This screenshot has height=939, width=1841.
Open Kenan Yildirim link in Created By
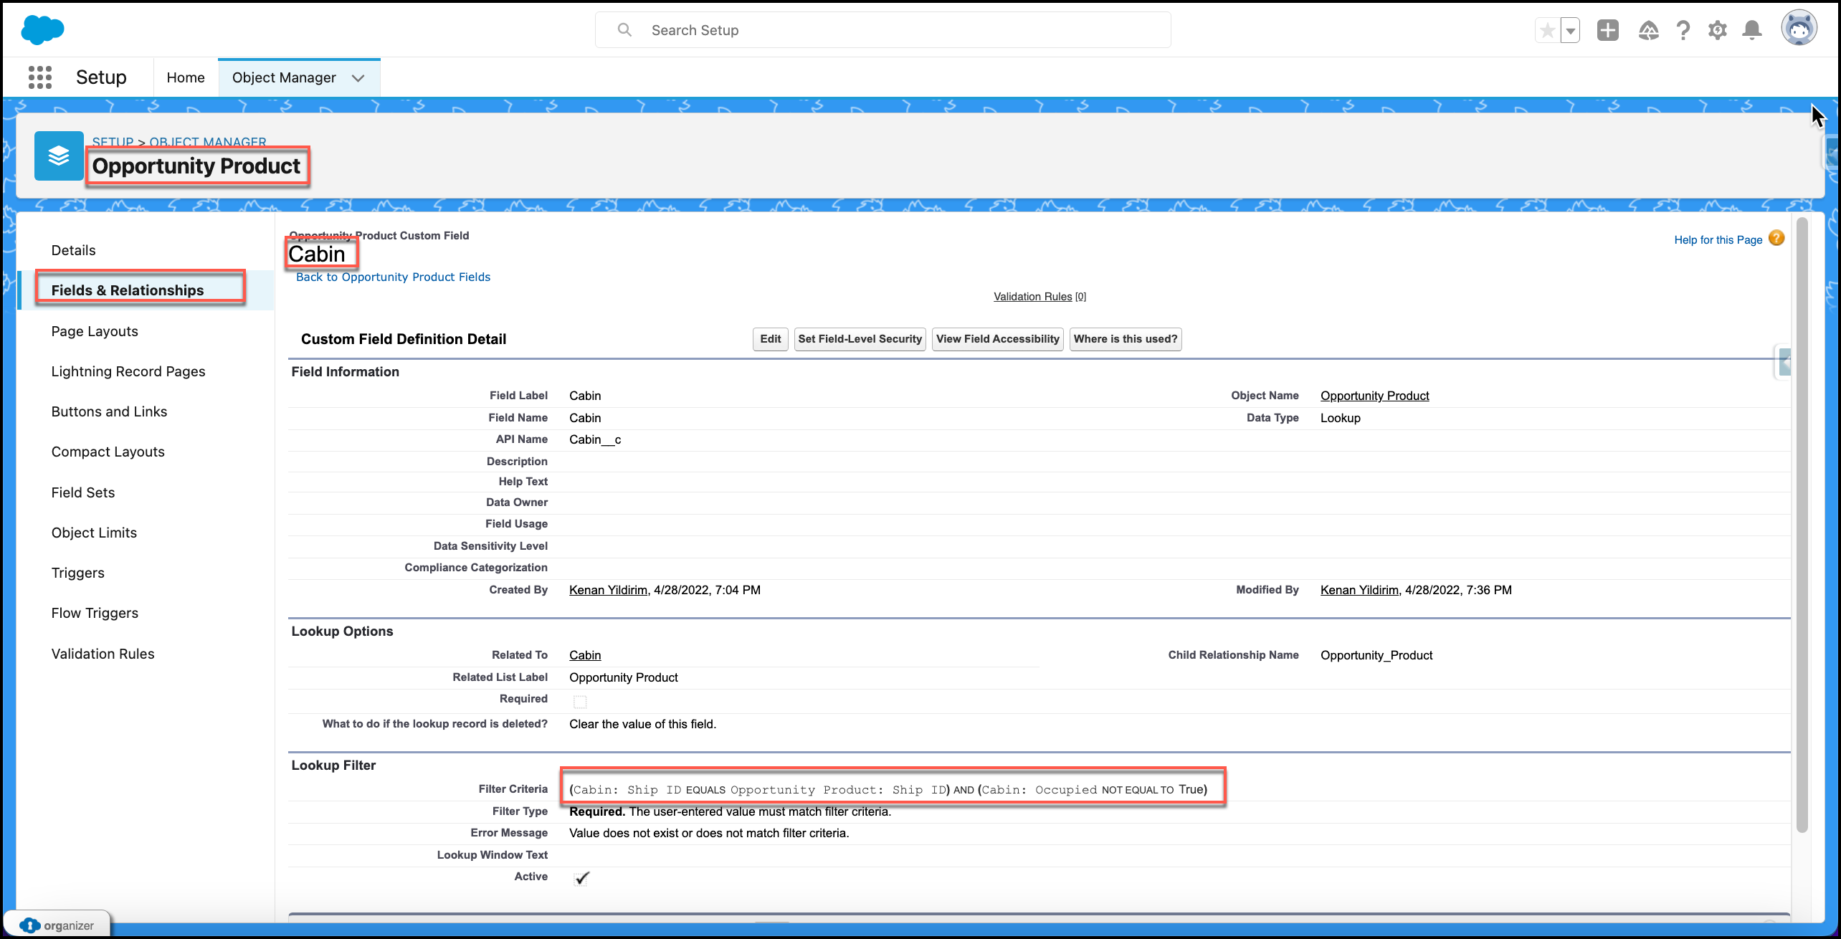click(x=608, y=590)
